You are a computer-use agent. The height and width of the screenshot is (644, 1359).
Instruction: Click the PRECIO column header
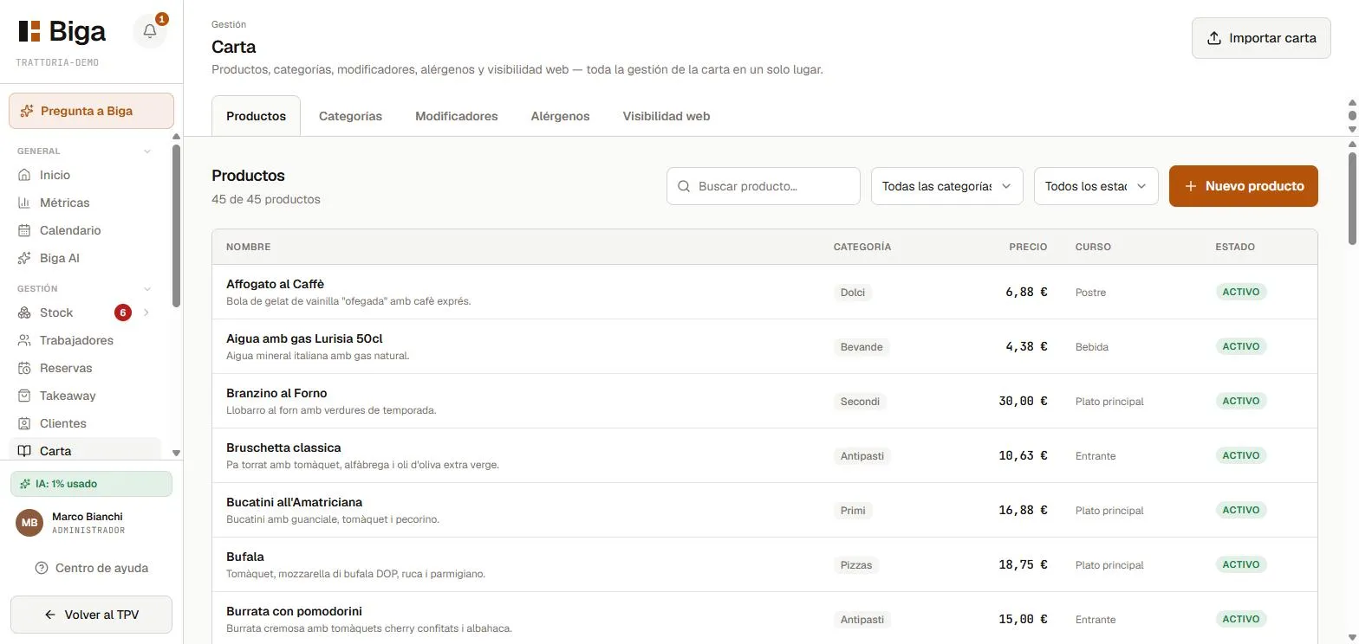1028,247
